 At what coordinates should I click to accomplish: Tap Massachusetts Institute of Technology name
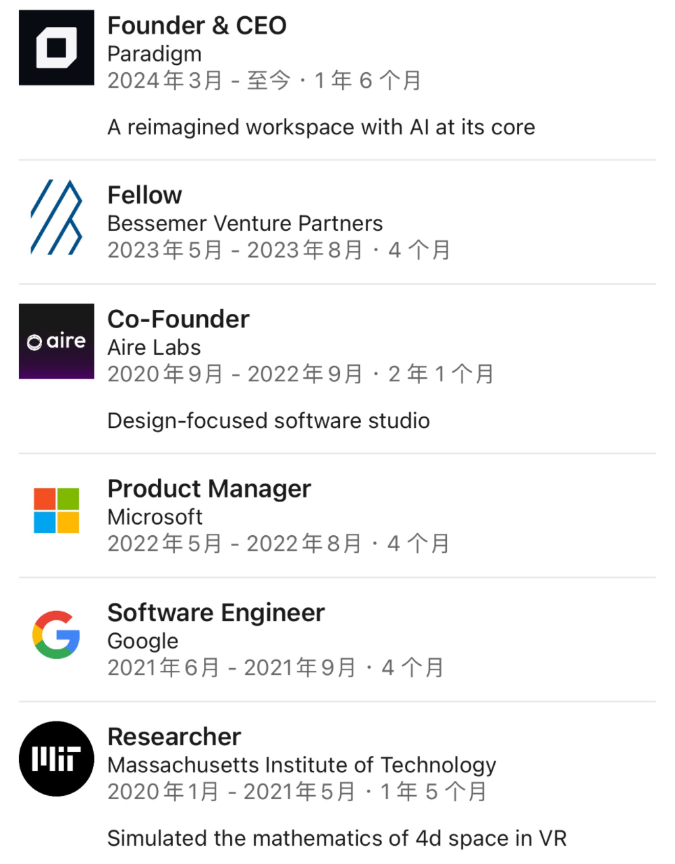[x=302, y=765]
